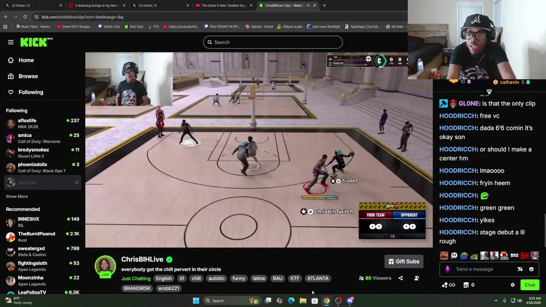The image size is (546, 307).
Task: Open INNESHX recommended channel
Action: pos(43,222)
